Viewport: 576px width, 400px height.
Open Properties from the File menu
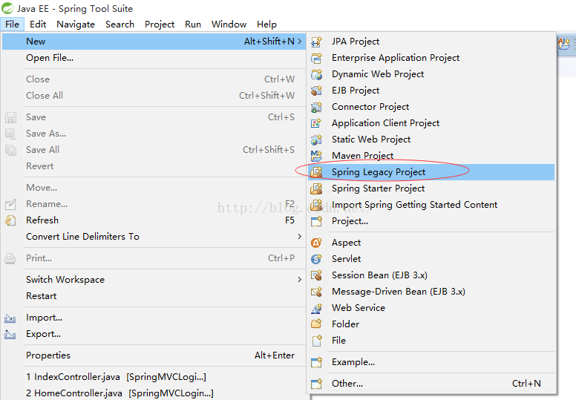[x=154, y=355]
